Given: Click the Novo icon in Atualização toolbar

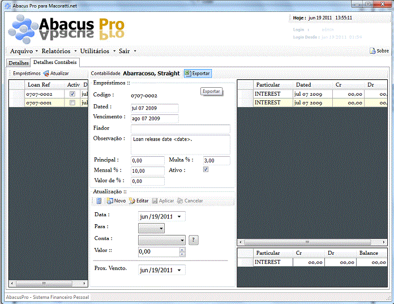Looking at the screenshot, I should point(110,201).
